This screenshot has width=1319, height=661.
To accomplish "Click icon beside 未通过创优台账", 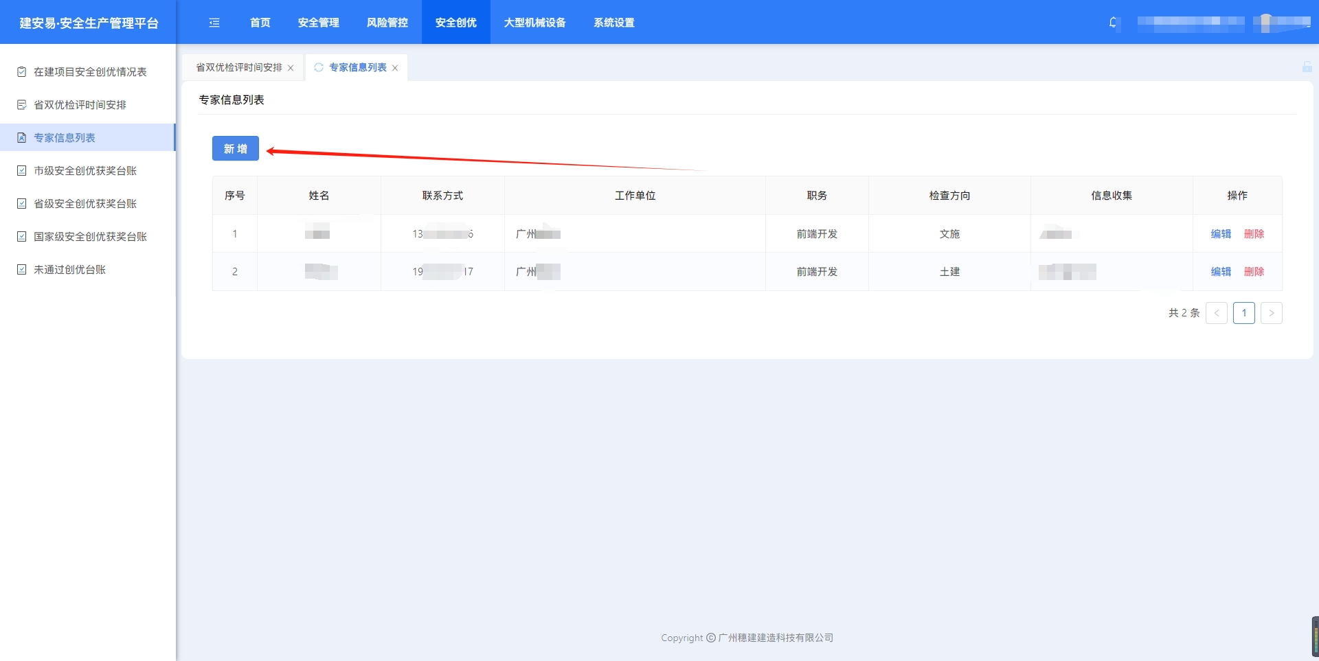I will pyautogui.click(x=21, y=270).
